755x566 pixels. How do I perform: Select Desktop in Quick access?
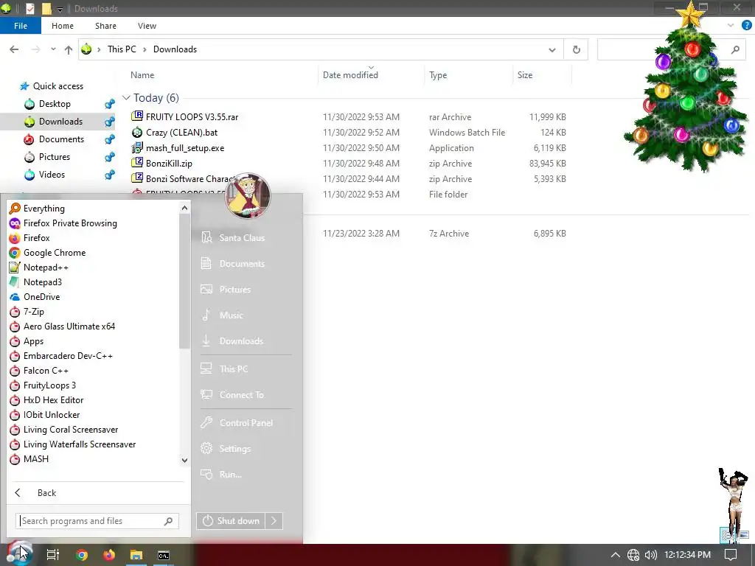(x=55, y=104)
